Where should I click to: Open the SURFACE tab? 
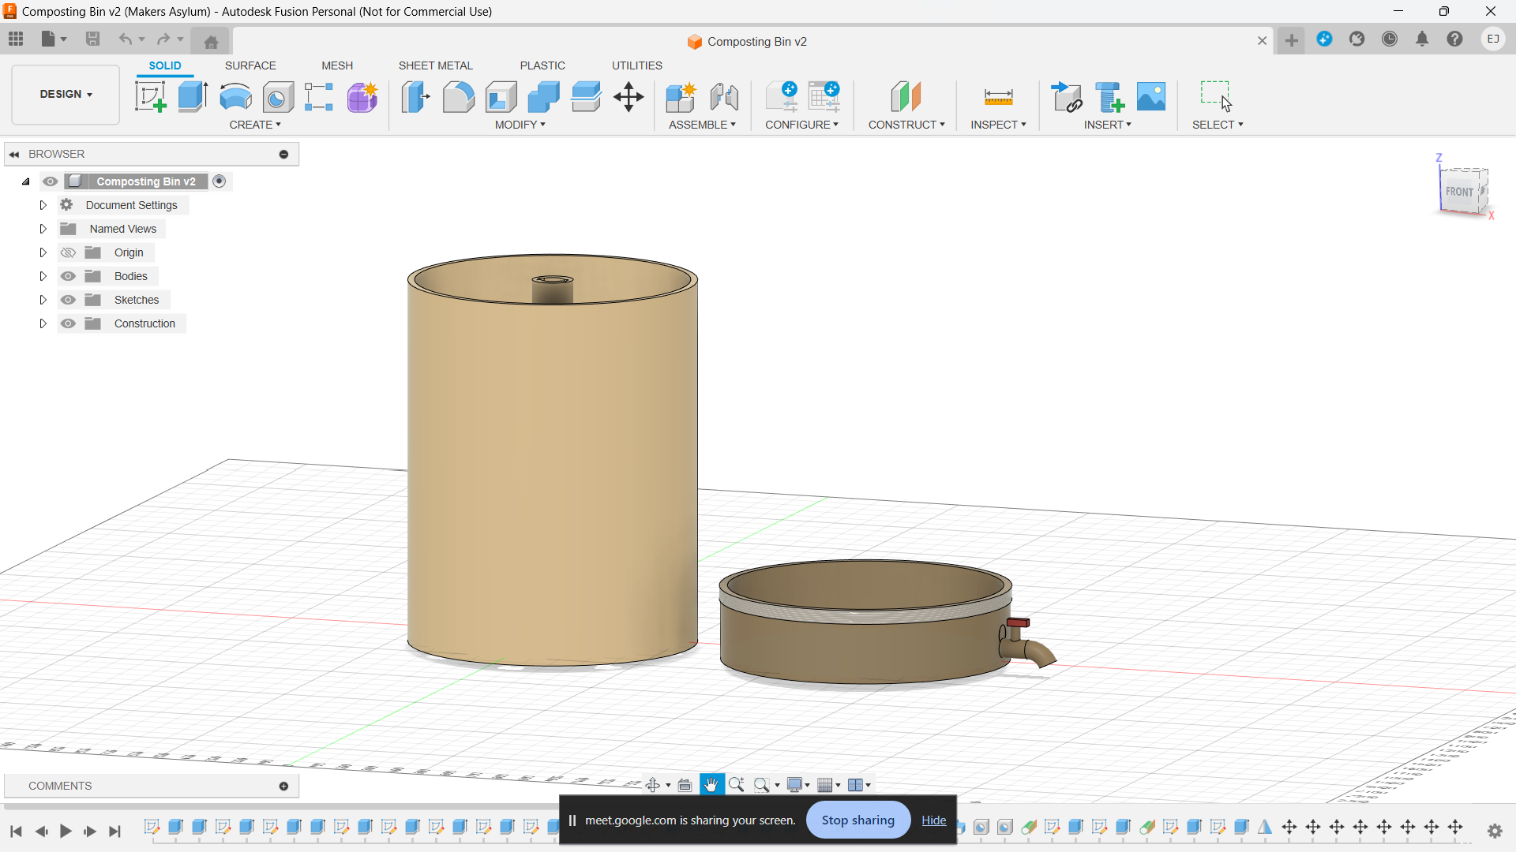pyautogui.click(x=250, y=65)
